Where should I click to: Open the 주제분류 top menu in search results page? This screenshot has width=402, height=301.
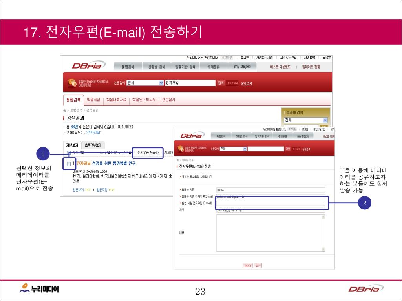tap(214, 67)
